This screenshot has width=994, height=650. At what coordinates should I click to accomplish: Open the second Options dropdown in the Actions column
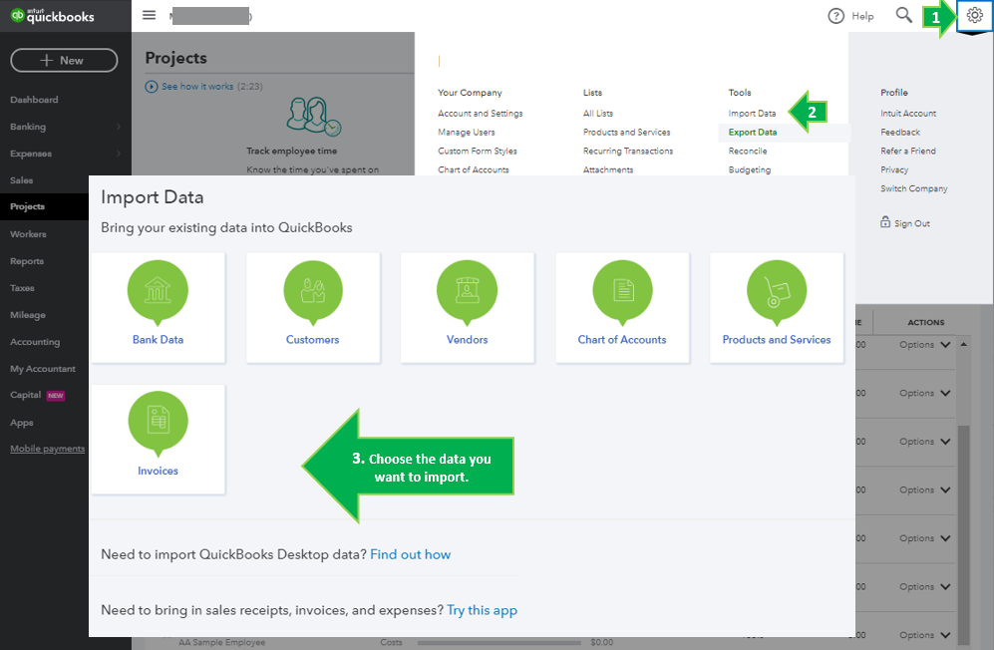(x=924, y=393)
